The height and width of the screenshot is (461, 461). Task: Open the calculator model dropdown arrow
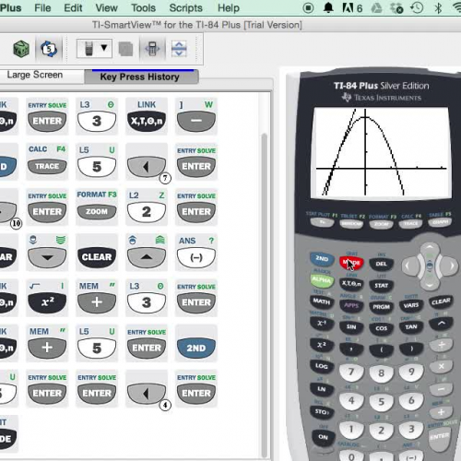click(x=104, y=48)
